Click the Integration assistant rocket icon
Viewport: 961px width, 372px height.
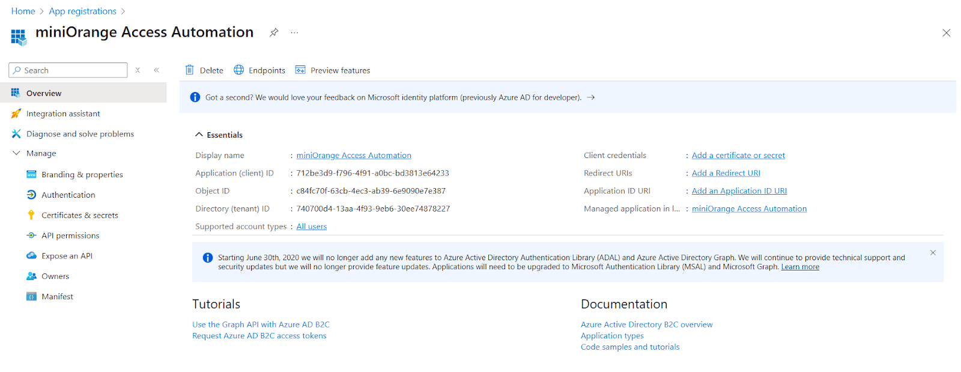(x=16, y=114)
